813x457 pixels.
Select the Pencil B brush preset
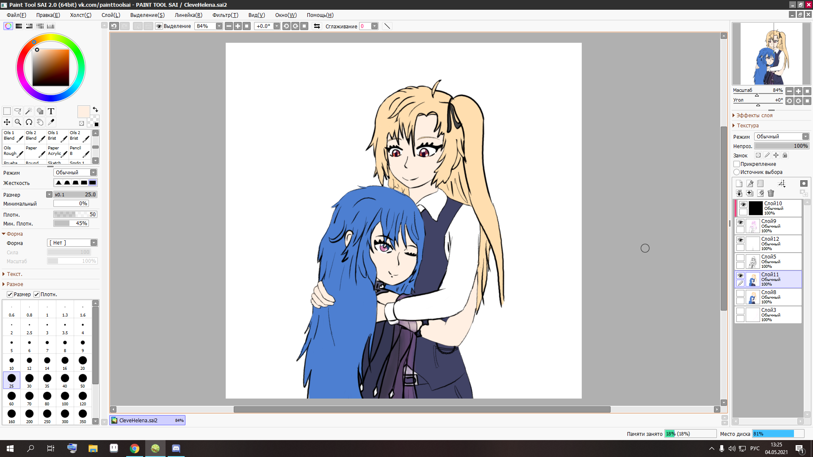(79, 151)
